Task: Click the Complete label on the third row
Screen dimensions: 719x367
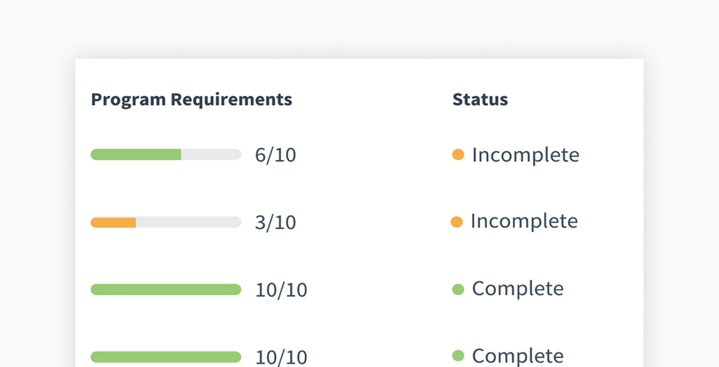Action: pos(518,288)
